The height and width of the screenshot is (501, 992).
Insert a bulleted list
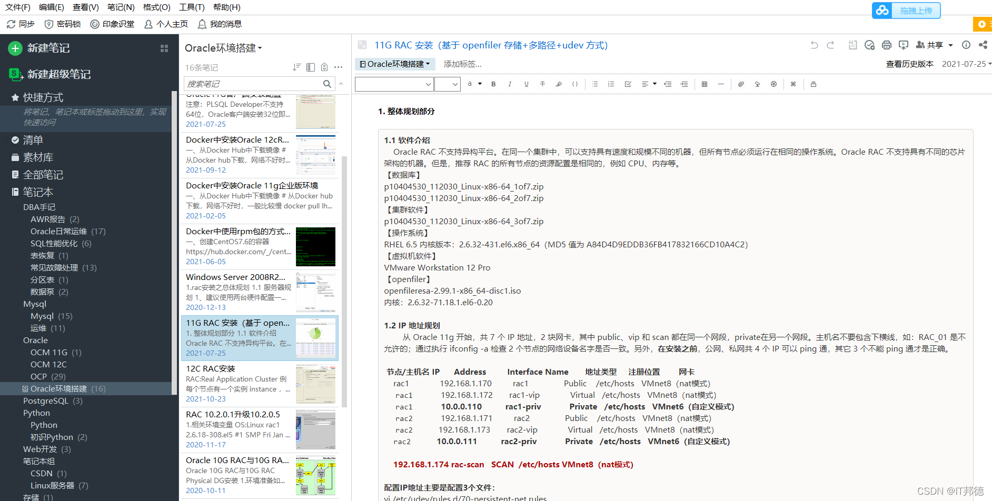(x=595, y=84)
